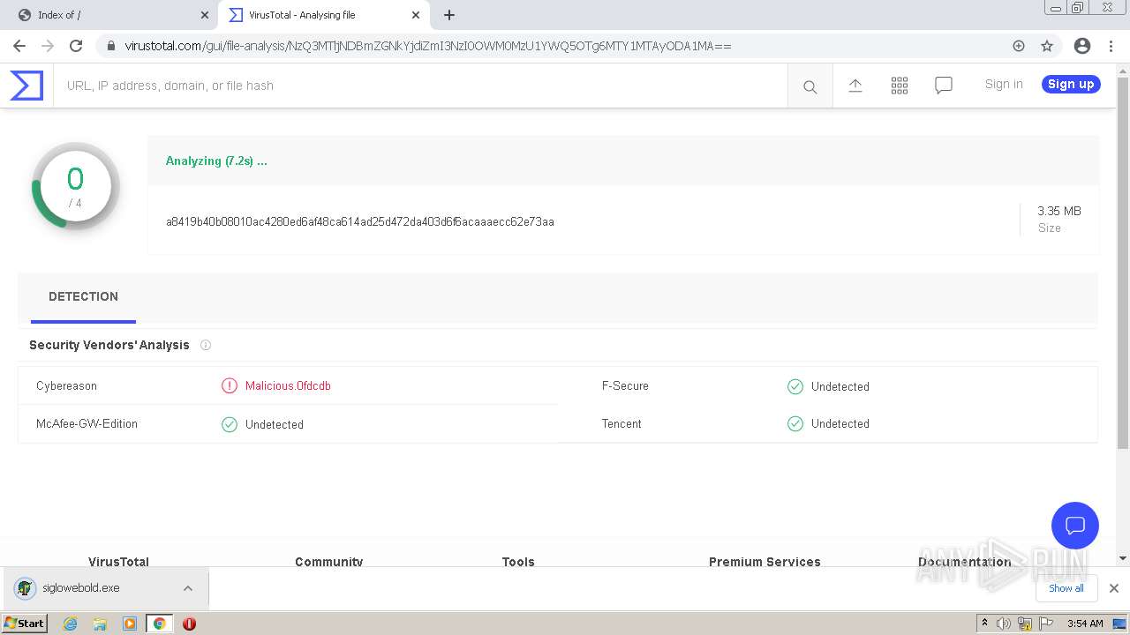This screenshot has height=635, width=1130.
Task: Click the 0/4 detection score gauge
Action: (75, 185)
